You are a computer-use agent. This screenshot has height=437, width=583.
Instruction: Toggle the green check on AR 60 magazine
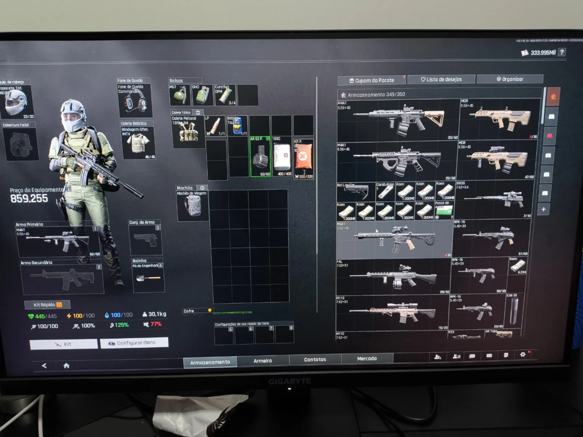268,139
